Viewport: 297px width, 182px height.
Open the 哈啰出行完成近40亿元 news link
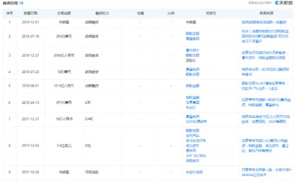point(265,55)
